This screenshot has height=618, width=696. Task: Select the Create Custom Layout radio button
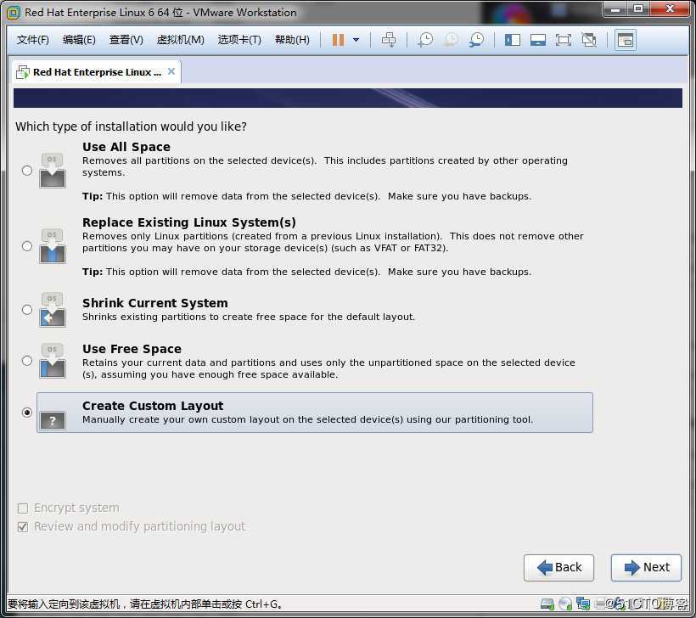click(27, 413)
